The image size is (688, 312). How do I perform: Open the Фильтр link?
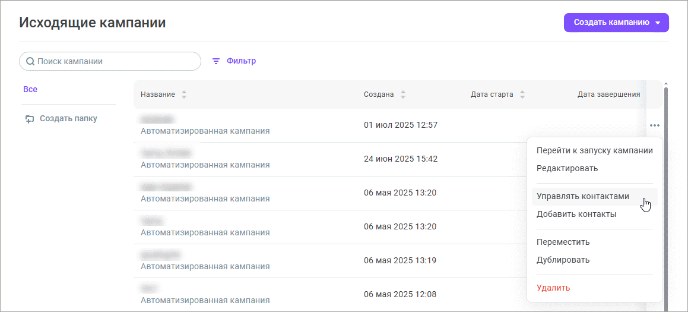pos(241,61)
